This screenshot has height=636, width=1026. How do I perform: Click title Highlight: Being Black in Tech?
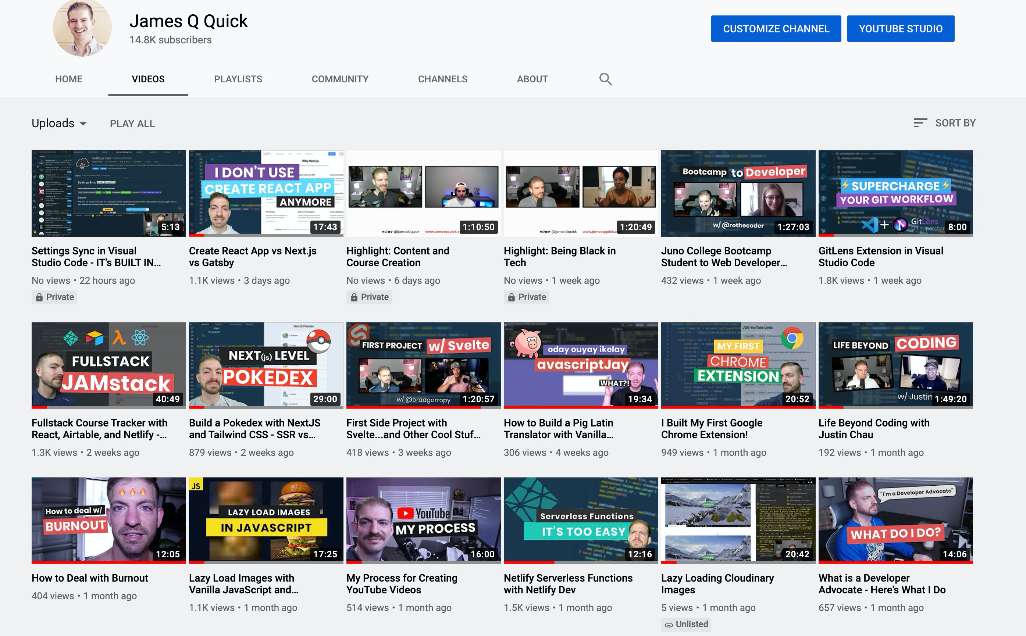(x=559, y=257)
